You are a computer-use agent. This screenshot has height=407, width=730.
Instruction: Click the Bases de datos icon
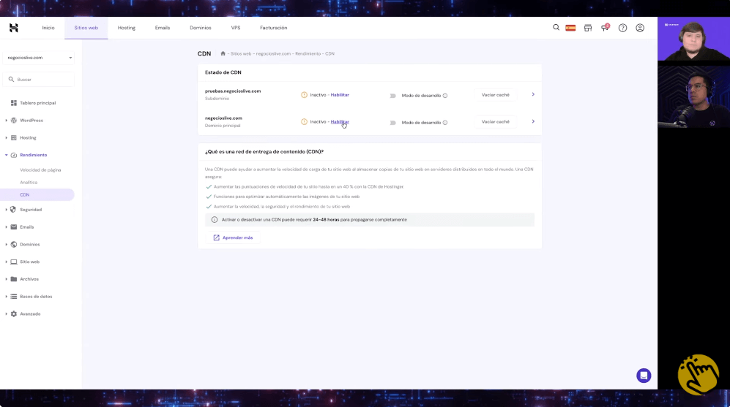pos(13,297)
